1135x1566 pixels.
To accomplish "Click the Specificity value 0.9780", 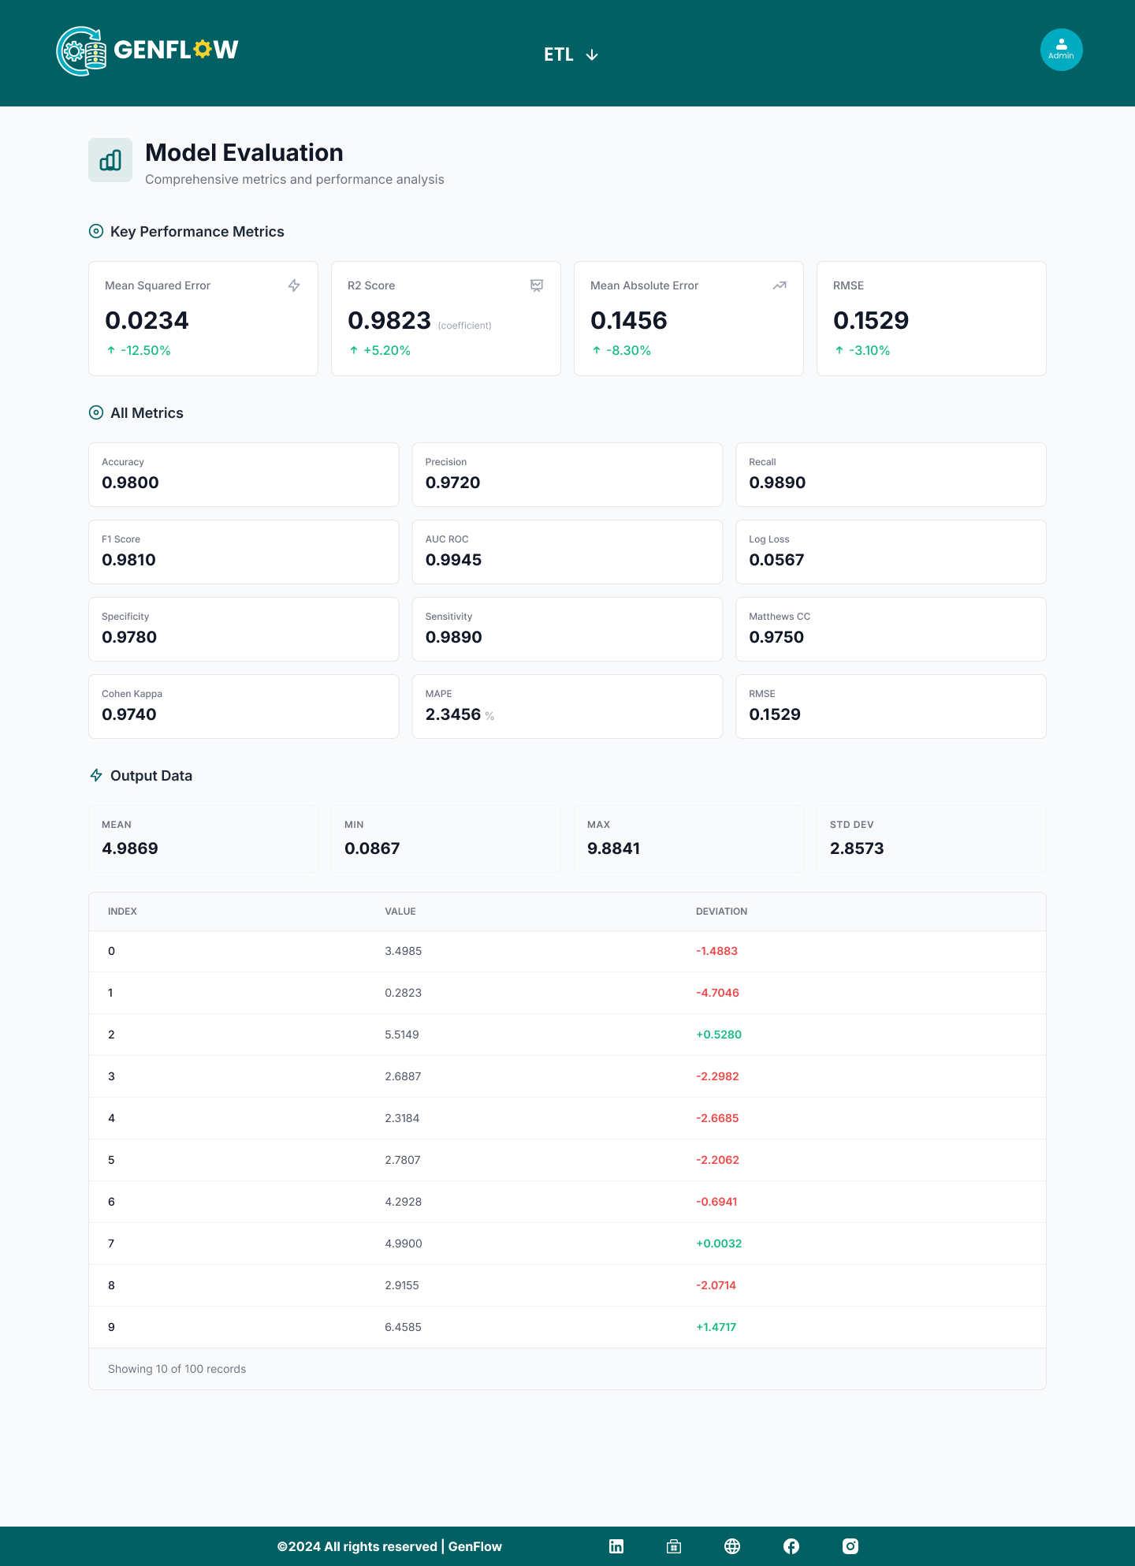I will point(129,637).
